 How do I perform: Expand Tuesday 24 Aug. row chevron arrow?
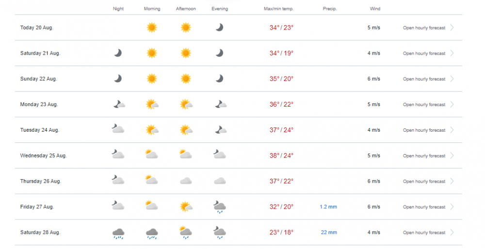click(x=452, y=130)
